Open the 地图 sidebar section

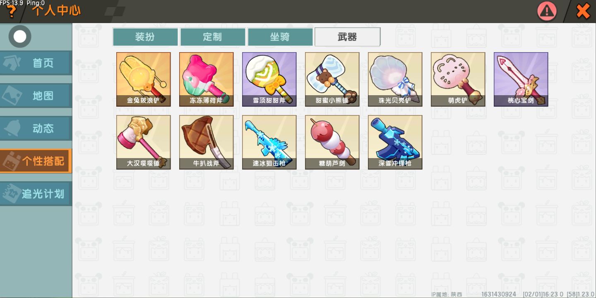click(x=36, y=96)
